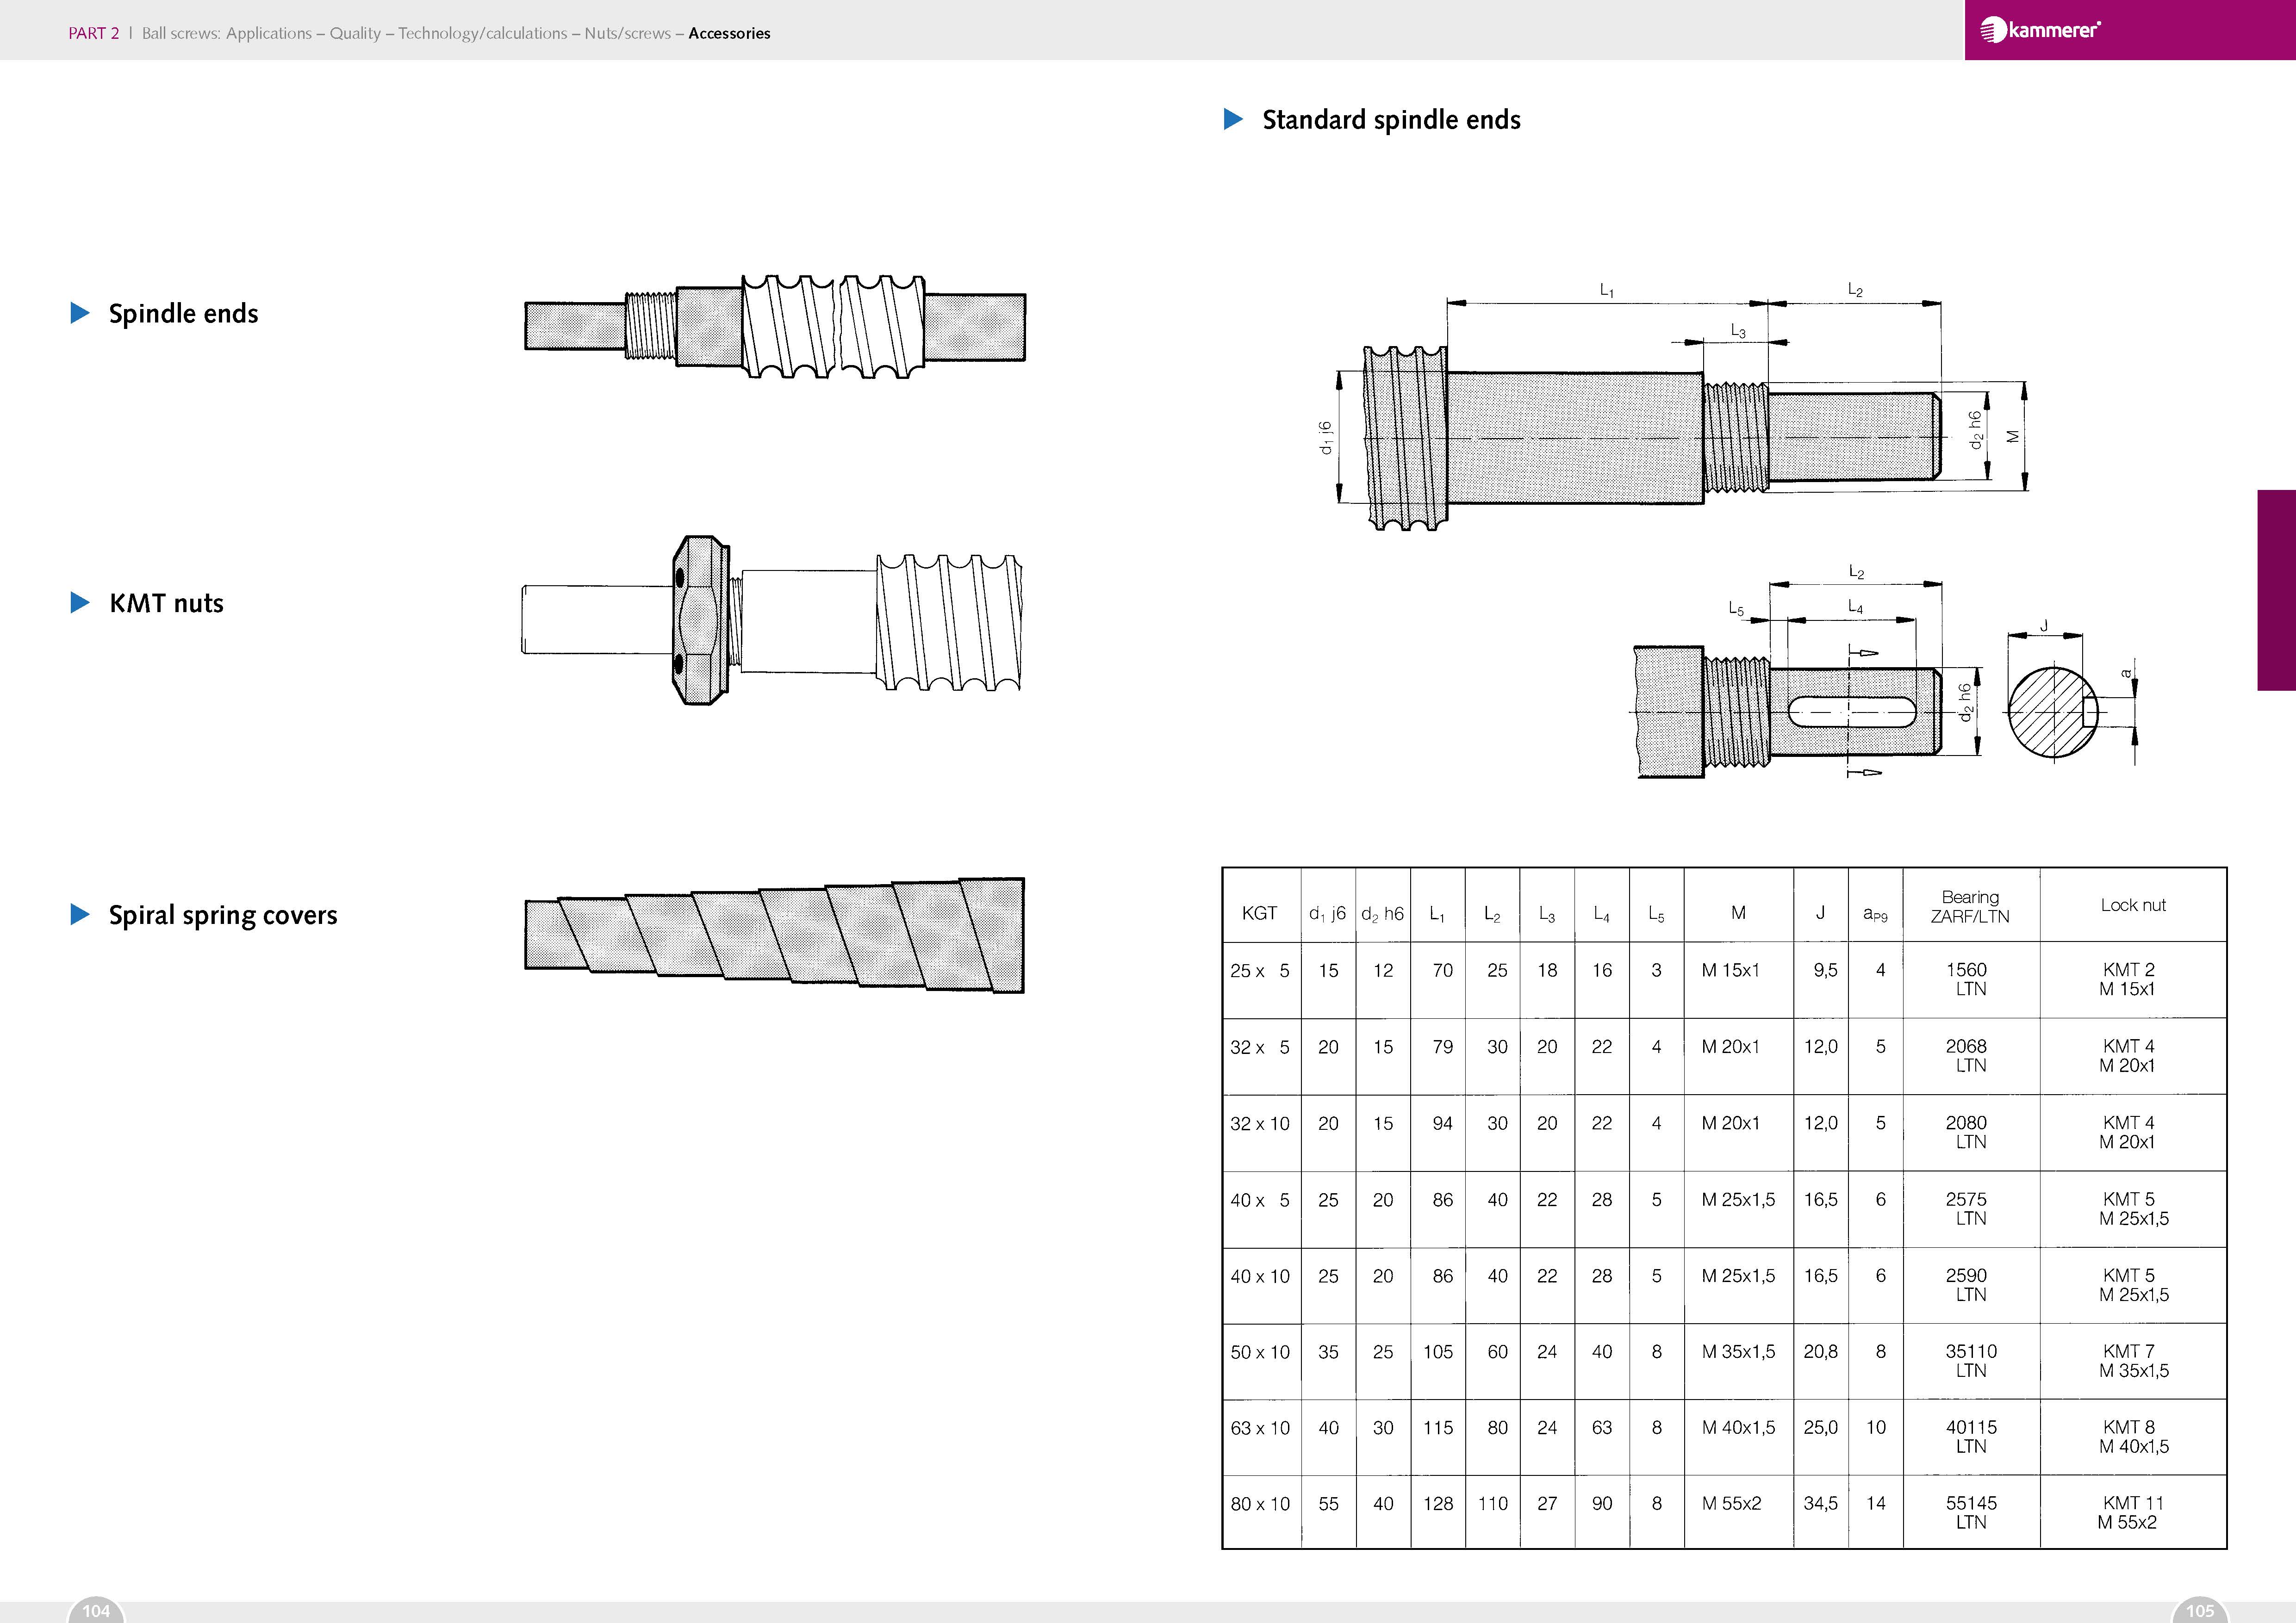Click the 'KMT 2 M 15x1' lock nut cell

click(2128, 979)
